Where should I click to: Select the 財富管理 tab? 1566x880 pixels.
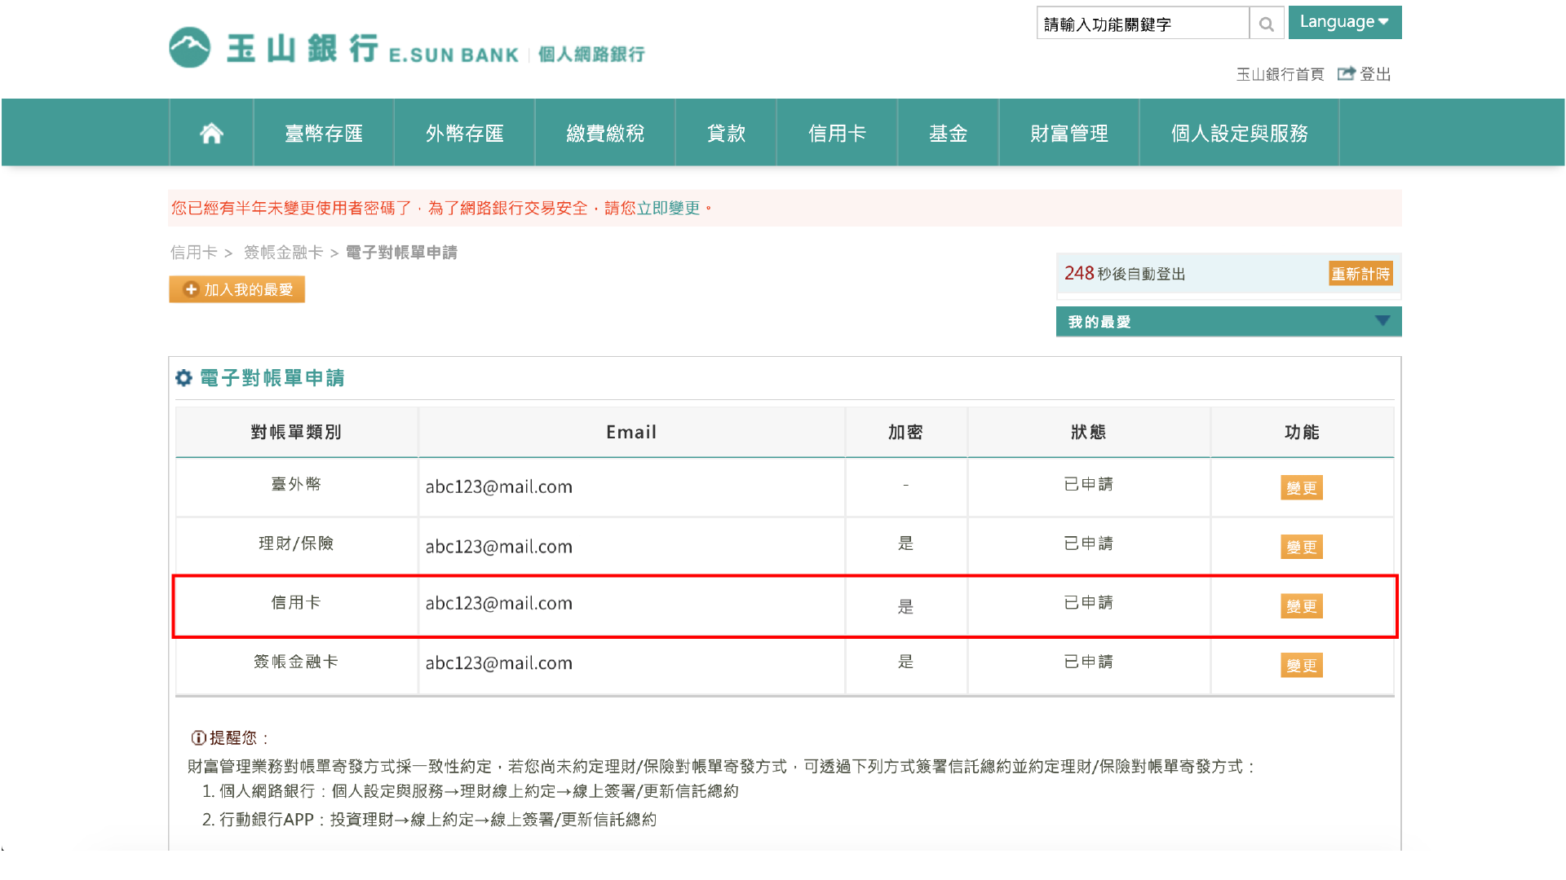pos(1068,132)
